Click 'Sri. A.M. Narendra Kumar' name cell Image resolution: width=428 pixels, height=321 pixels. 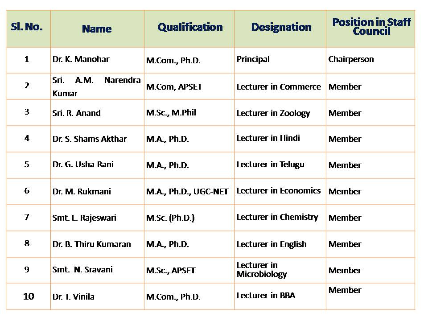[96, 86]
